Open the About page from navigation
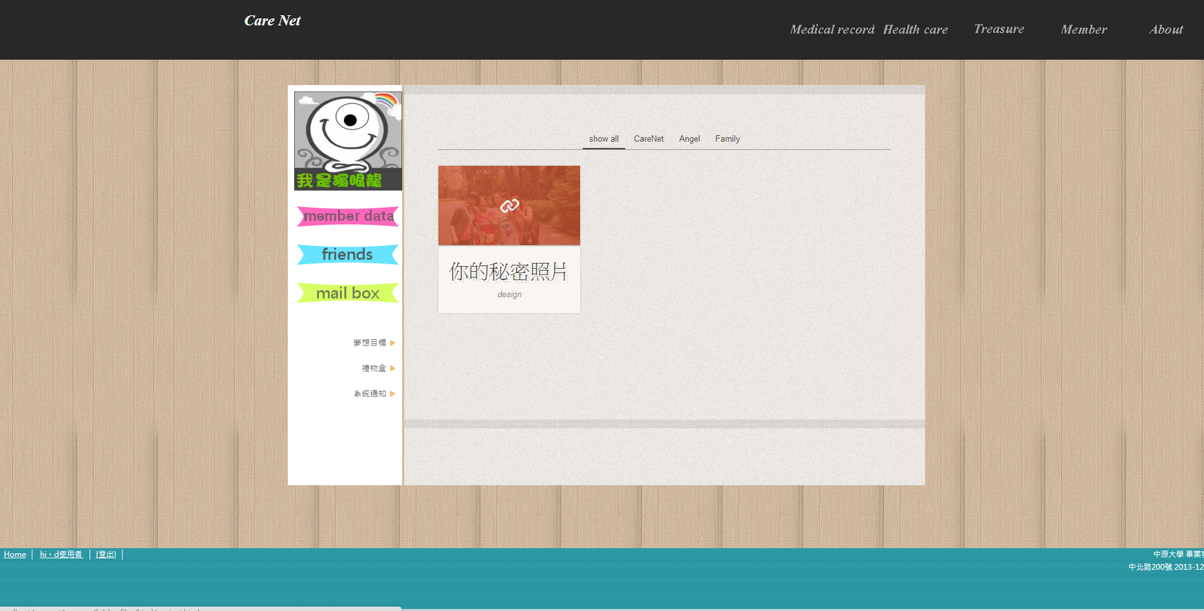Viewport: 1204px width, 611px height. pyautogui.click(x=1166, y=30)
